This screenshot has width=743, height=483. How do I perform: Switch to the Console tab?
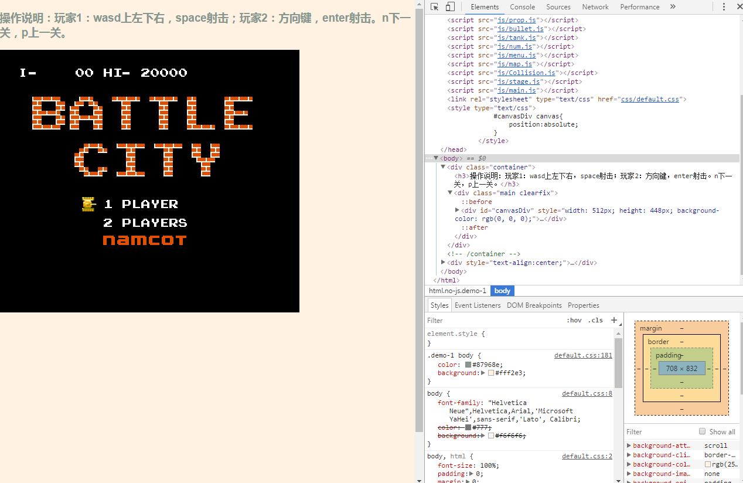click(522, 7)
